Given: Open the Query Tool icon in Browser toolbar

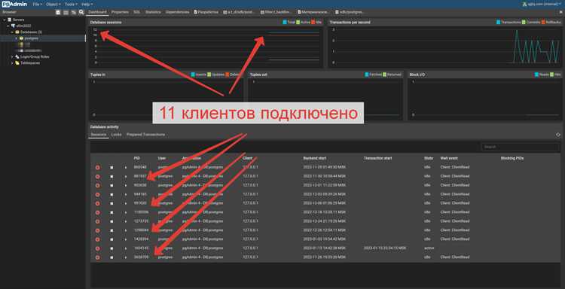Looking at the screenshot, I should tap(58, 12).
